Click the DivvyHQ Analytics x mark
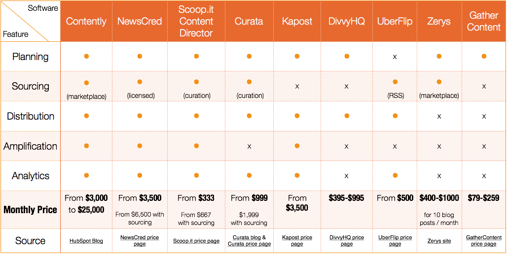The height and width of the screenshot is (254, 507). pos(347,176)
